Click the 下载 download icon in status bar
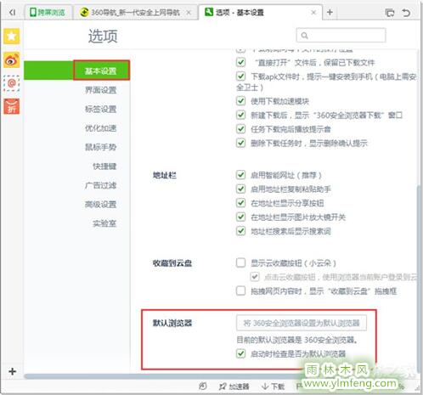 coord(273,387)
